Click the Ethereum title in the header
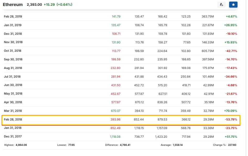Screen dimensions: 248x156 pos(13,5)
